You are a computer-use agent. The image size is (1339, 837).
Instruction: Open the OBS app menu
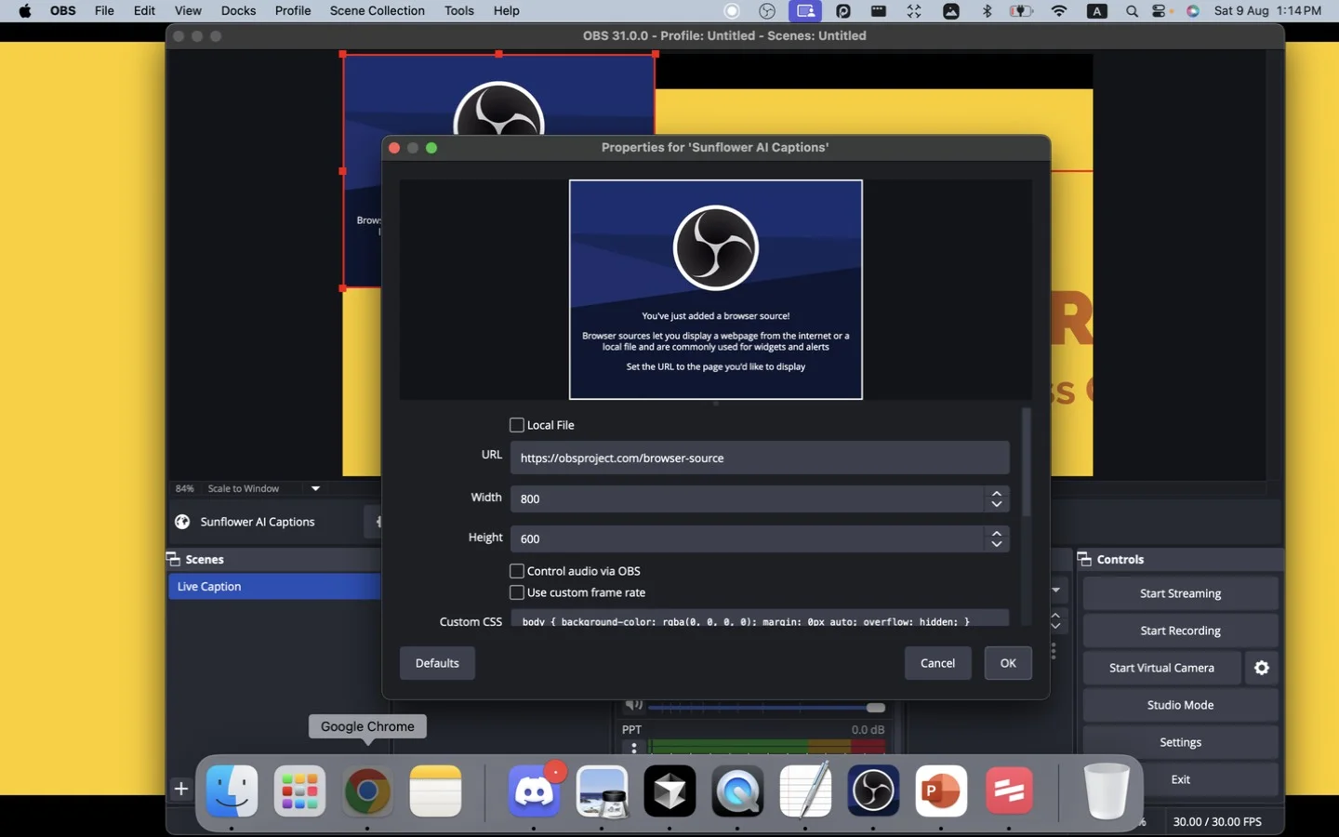tap(63, 11)
